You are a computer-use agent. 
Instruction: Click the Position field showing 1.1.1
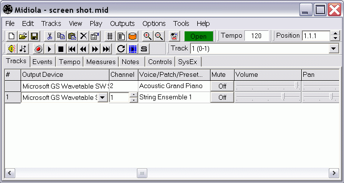pyautogui.click(x=316, y=36)
